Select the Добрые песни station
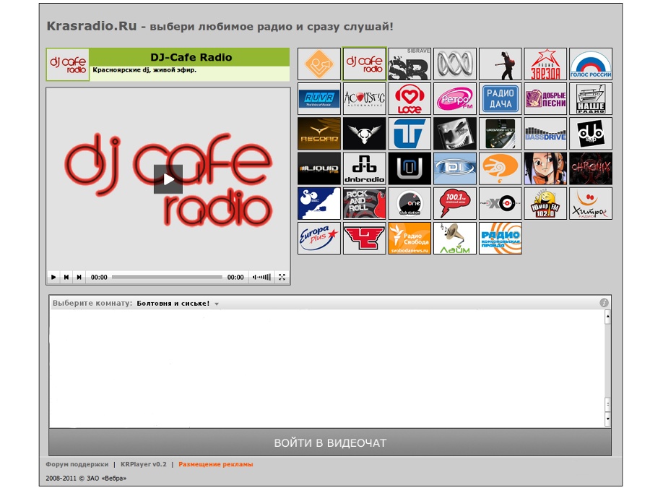The image size is (650, 488). [545, 99]
